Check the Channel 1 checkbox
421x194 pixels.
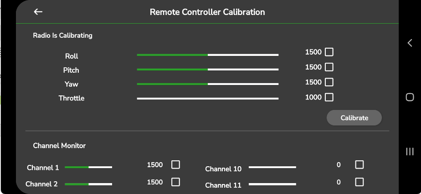point(175,164)
